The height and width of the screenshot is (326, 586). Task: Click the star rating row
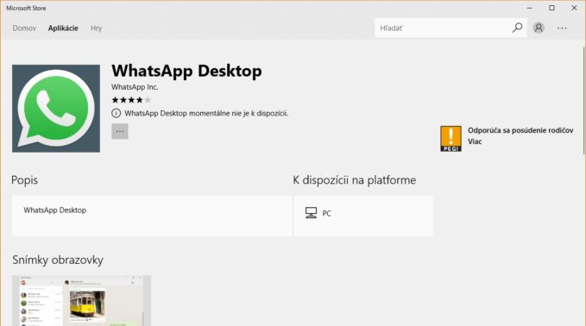pyautogui.click(x=131, y=100)
